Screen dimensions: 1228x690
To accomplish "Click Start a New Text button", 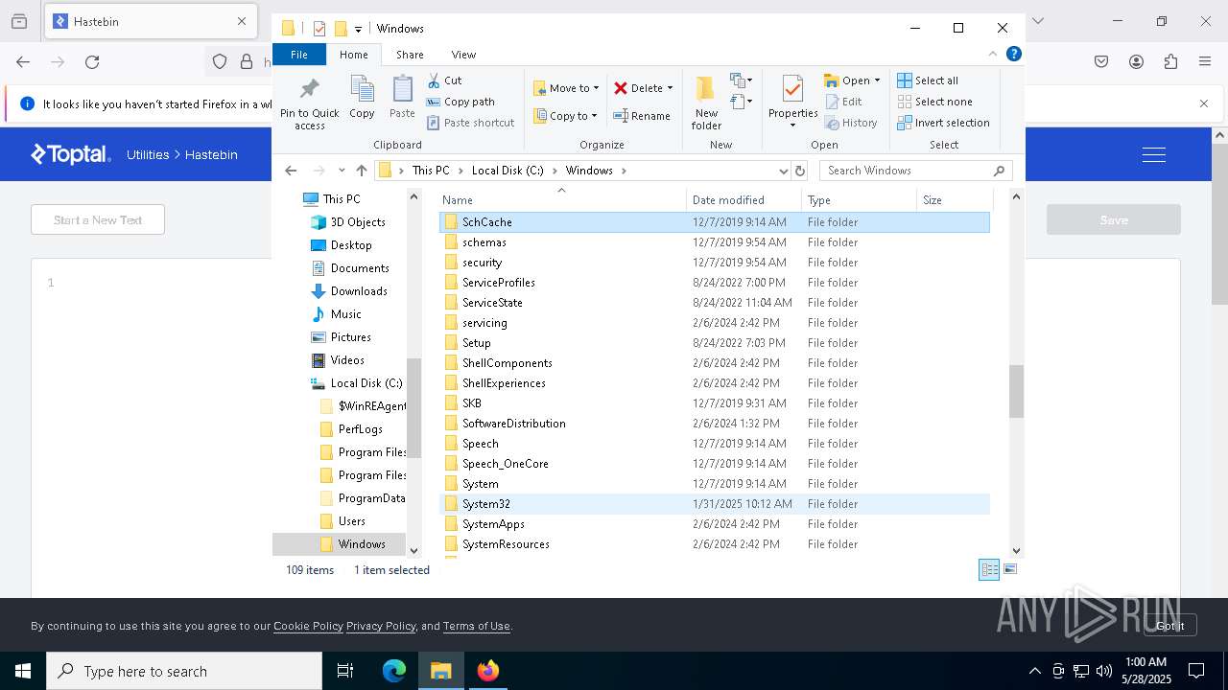I will (98, 219).
